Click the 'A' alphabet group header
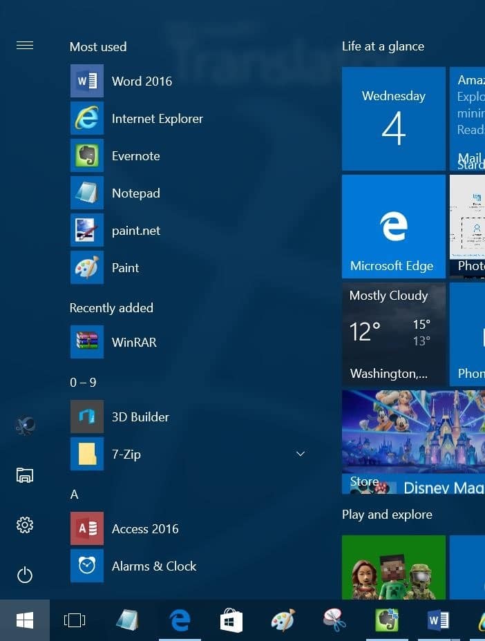485x641 pixels. coord(74,495)
